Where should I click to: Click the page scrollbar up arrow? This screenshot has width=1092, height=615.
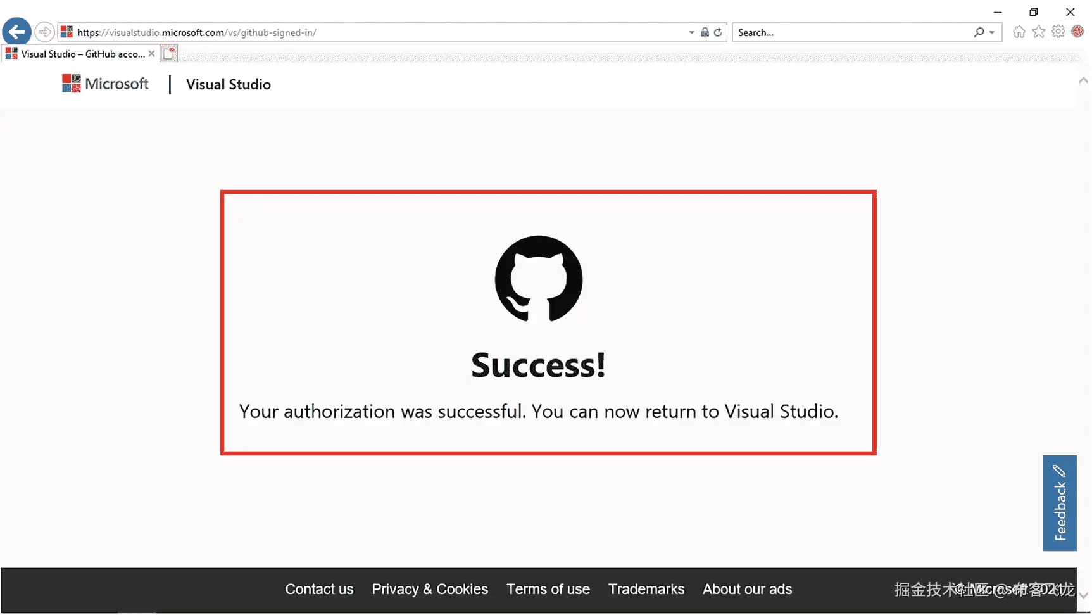click(x=1084, y=80)
